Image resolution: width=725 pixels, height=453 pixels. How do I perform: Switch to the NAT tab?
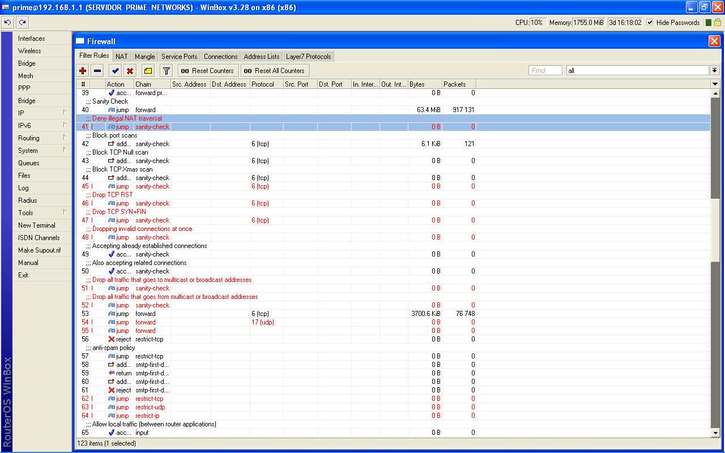[122, 57]
